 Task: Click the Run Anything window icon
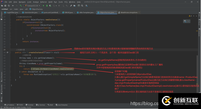79,6
